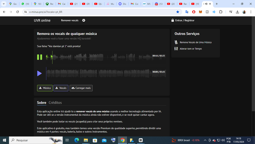Image resolution: width=255 pixels, height=144 pixels.
Task: Open the Chrome three-dot menu
Action: click(251, 12)
